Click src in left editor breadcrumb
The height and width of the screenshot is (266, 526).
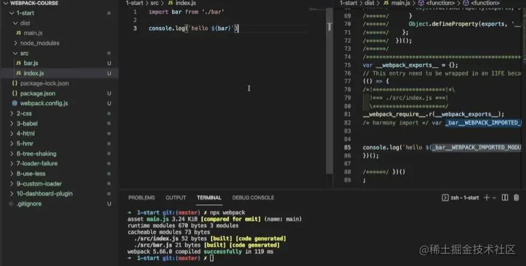pyautogui.click(x=154, y=3)
